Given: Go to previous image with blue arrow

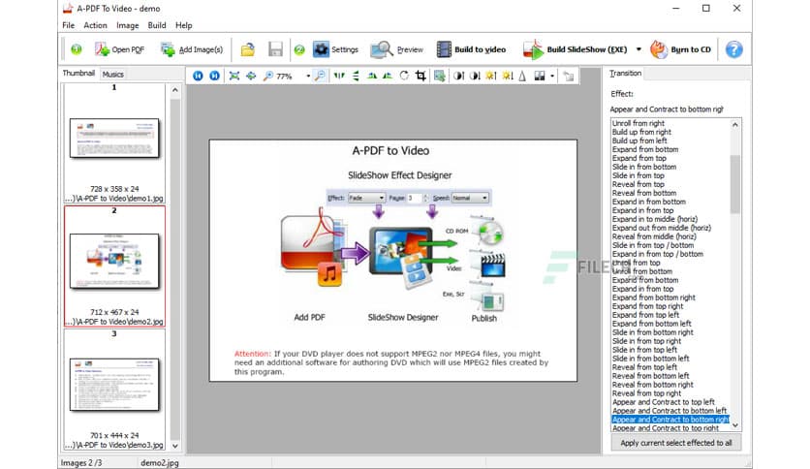Looking at the screenshot, I should tap(198, 76).
